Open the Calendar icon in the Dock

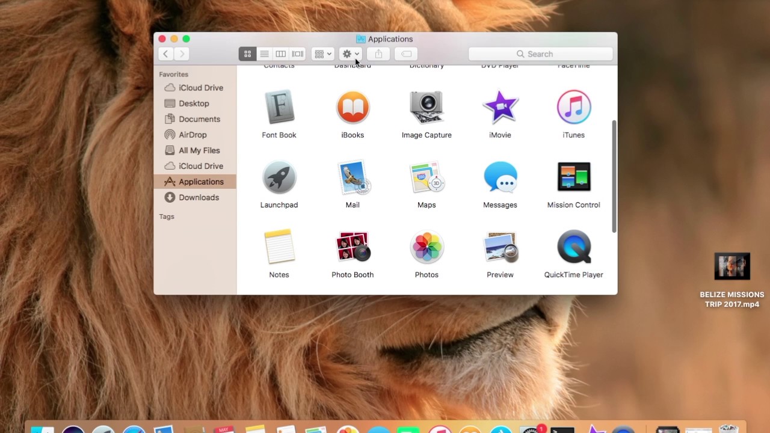tap(224, 429)
